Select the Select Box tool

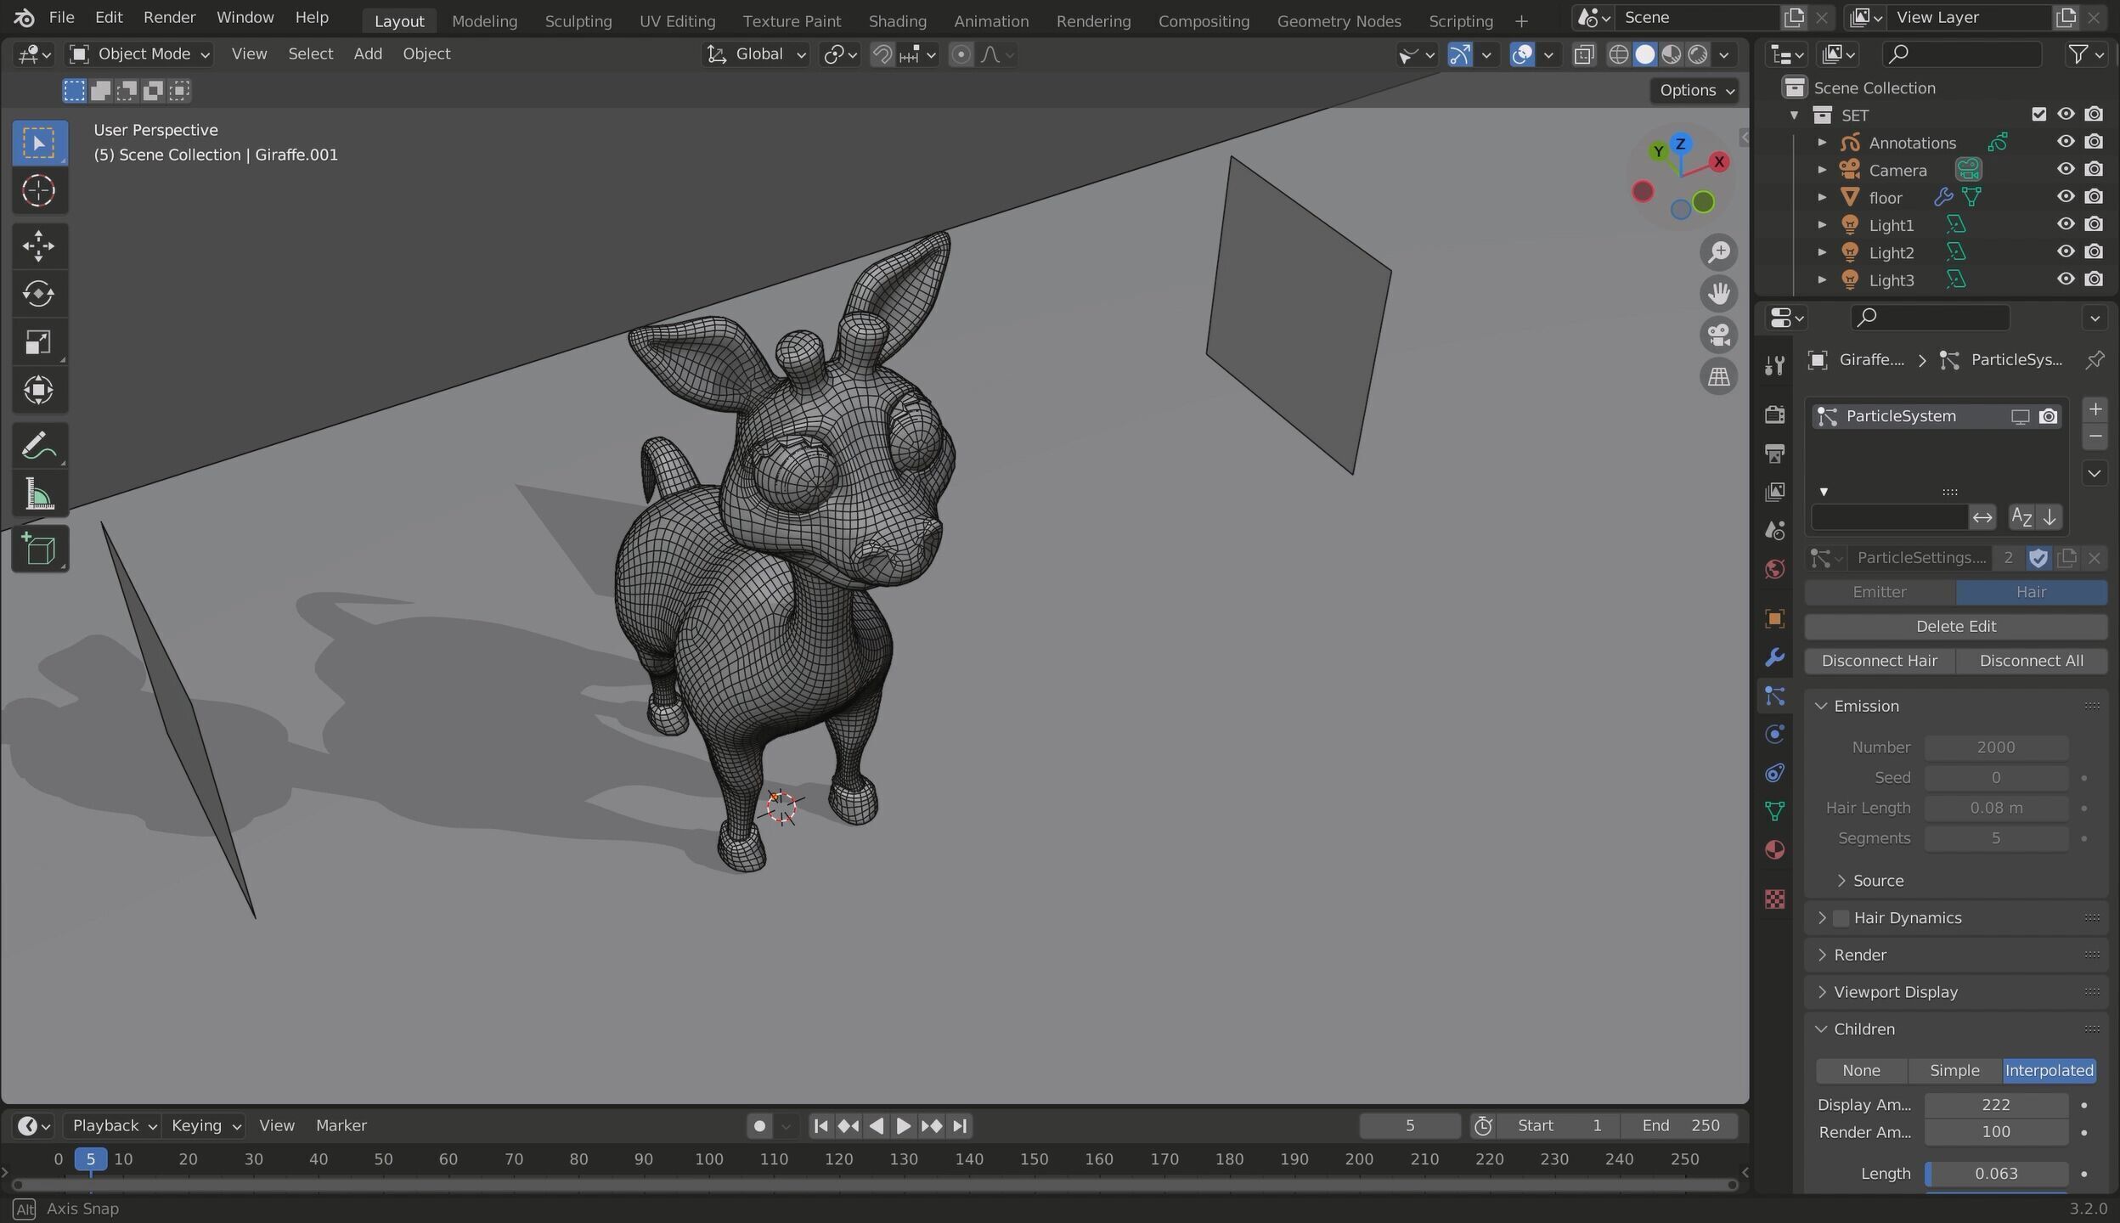[39, 142]
